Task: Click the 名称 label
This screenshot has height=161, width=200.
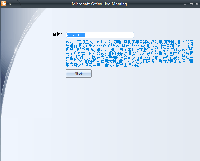Action: coord(57,35)
